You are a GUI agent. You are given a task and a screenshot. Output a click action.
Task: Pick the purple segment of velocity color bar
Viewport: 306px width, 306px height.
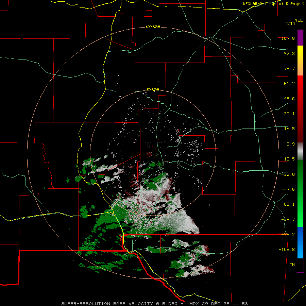(300, 38)
